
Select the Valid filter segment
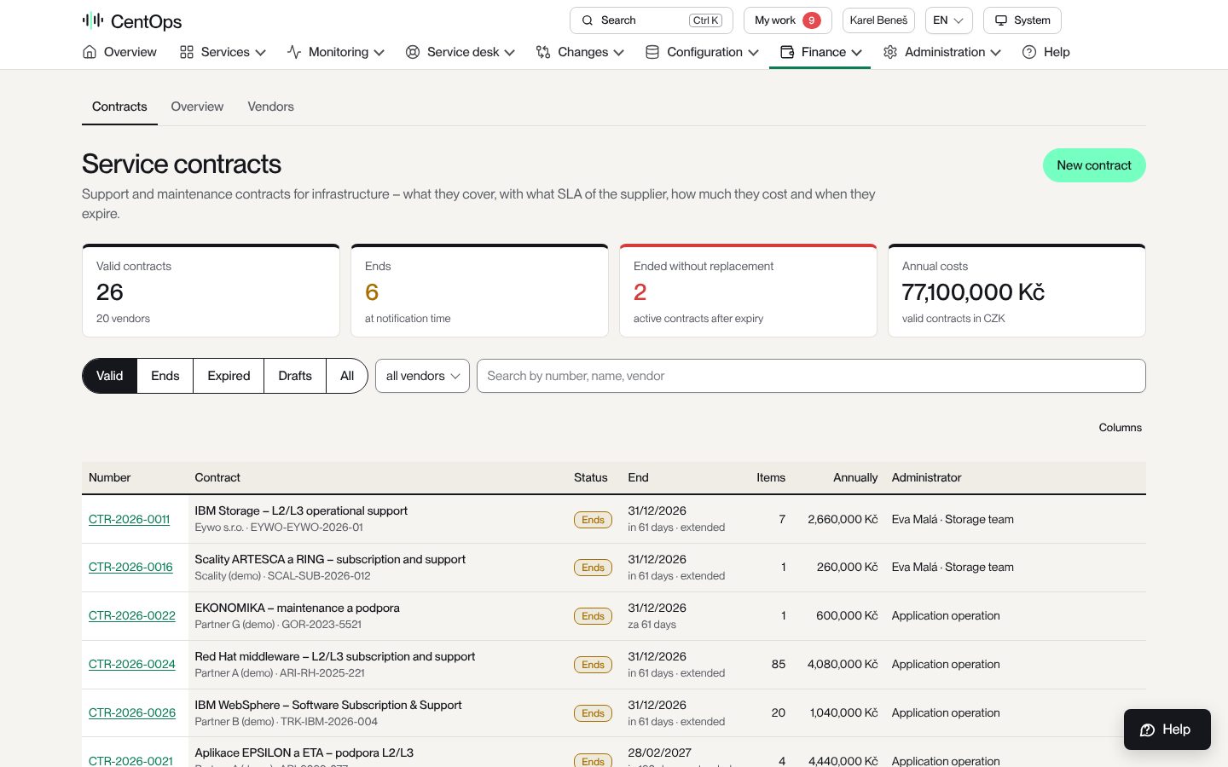click(109, 376)
